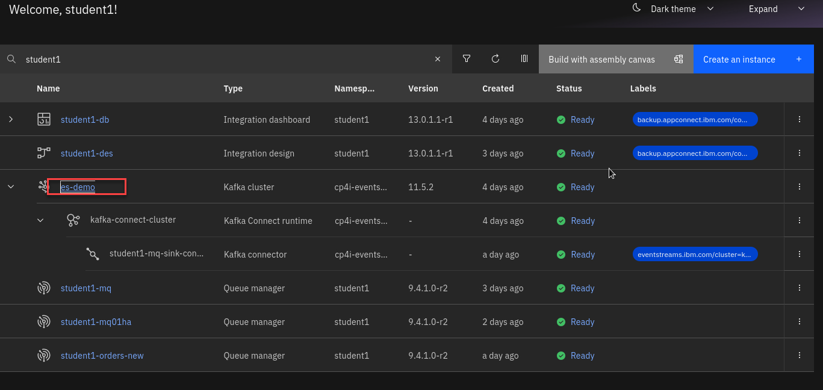Click the Integration dashboard icon beside student1-db
This screenshot has width=823, height=390.
pyautogui.click(x=43, y=119)
